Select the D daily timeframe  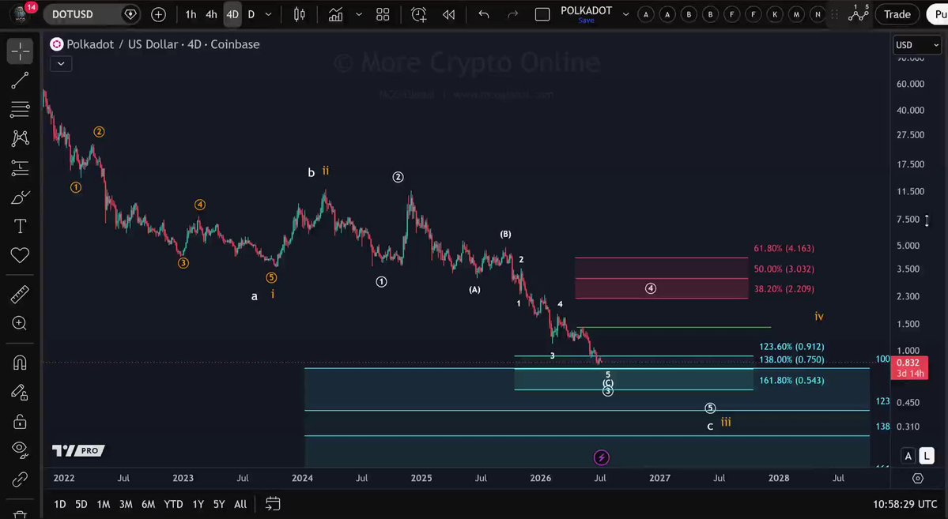251,14
